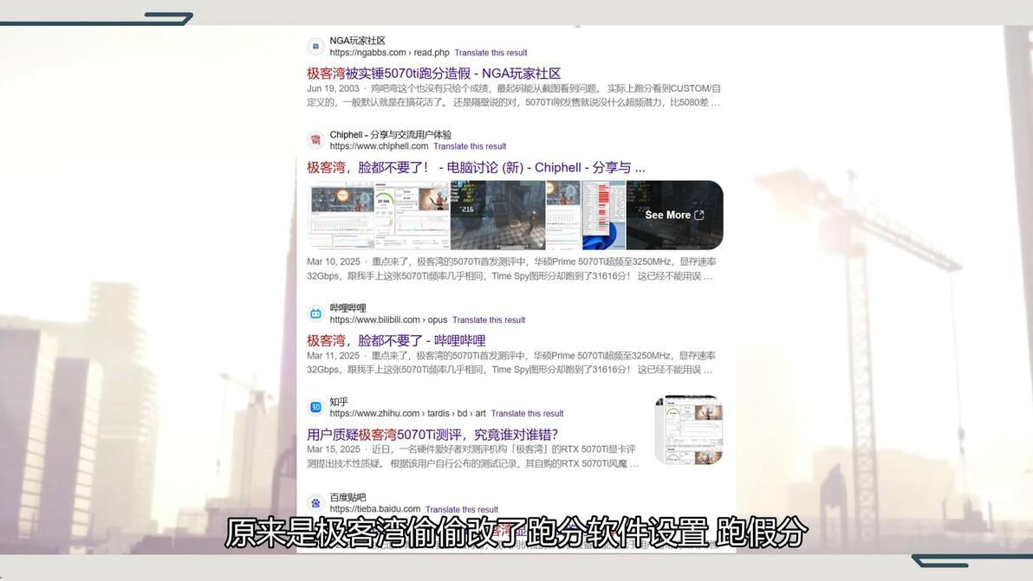This screenshot has height=581, width=1033.
Task: Click the https://www.chiphell.com URL text
Action: coord(379,146)
